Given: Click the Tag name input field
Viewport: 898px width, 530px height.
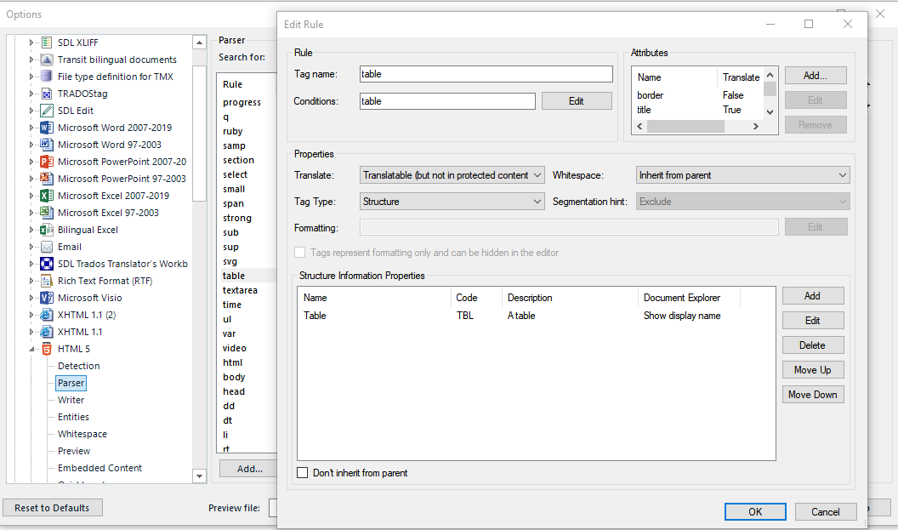Looking at the screenshot, I should coord(486,74).
